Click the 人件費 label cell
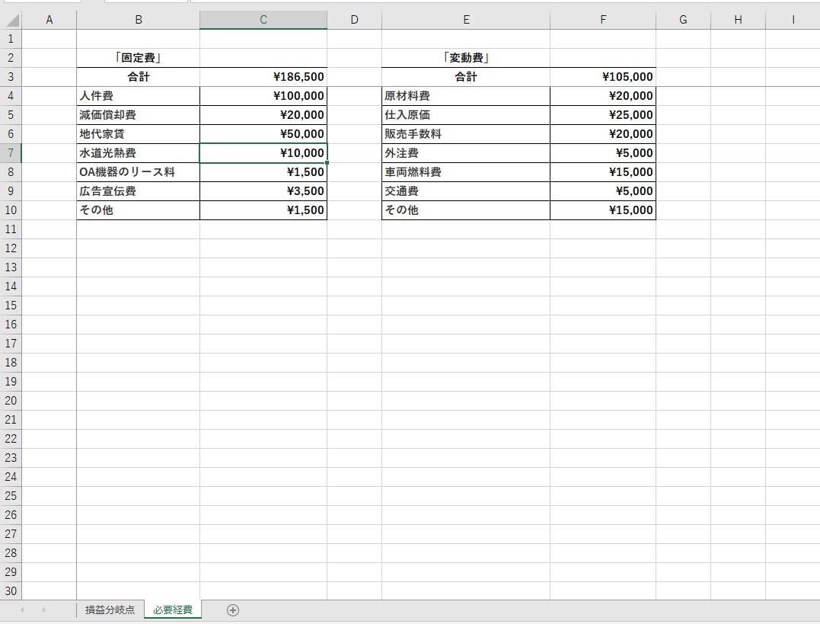The width and height of the screenshot is (820, 624). pos(138,96)
